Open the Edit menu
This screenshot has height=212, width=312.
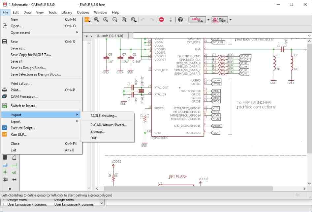(x=16, y=12)
